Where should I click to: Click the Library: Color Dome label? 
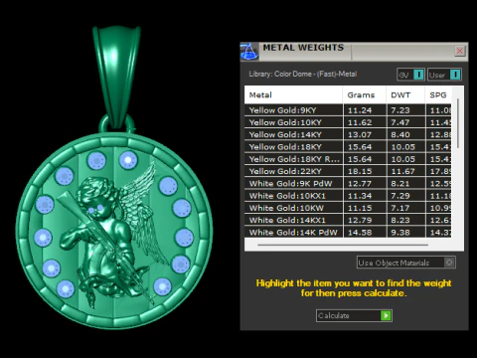point(303,74)
